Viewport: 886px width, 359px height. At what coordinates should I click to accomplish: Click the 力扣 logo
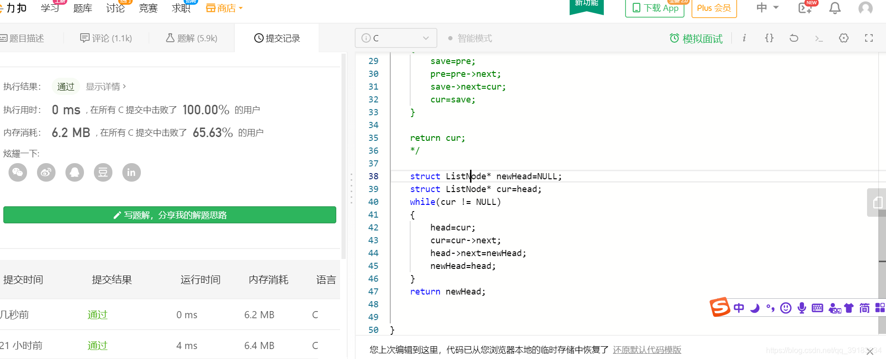click(x=13, y=8)
